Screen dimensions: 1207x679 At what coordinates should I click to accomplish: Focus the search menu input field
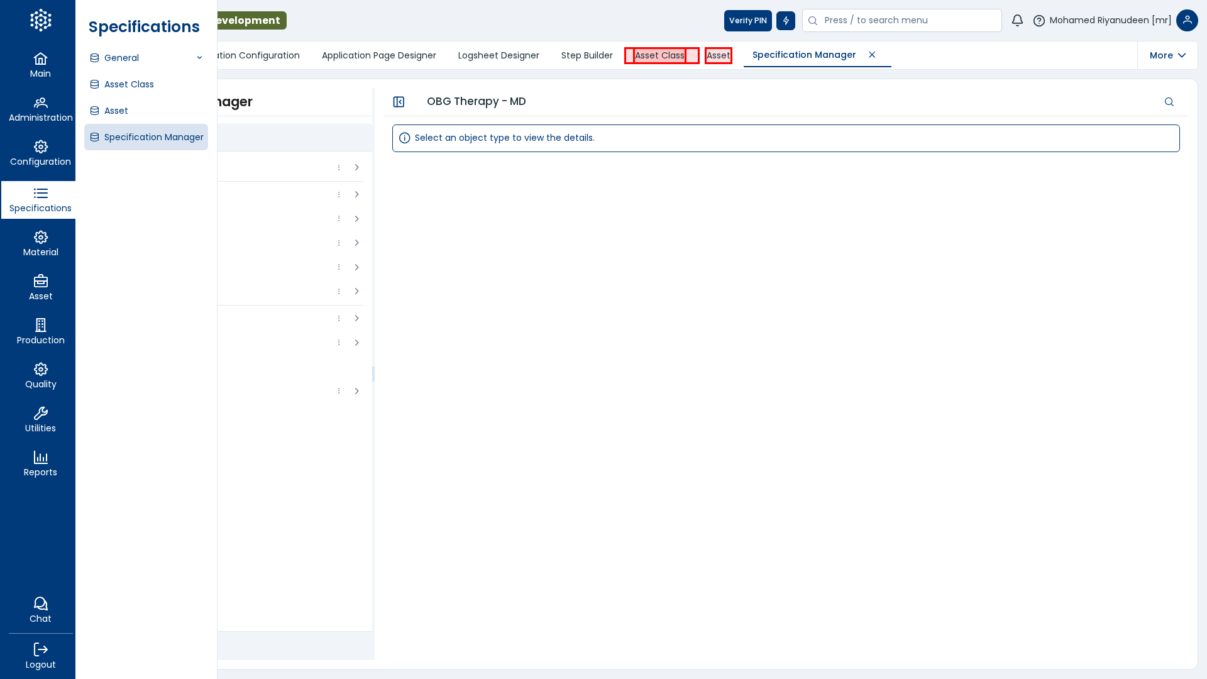pos(908,21)
